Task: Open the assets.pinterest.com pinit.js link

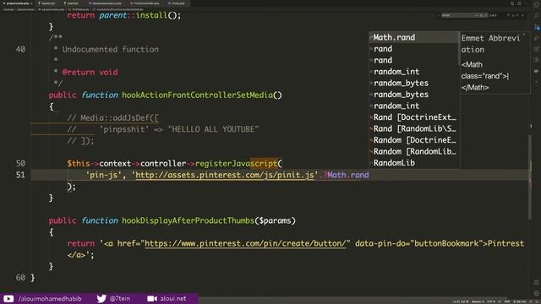Action: point(225,175)
